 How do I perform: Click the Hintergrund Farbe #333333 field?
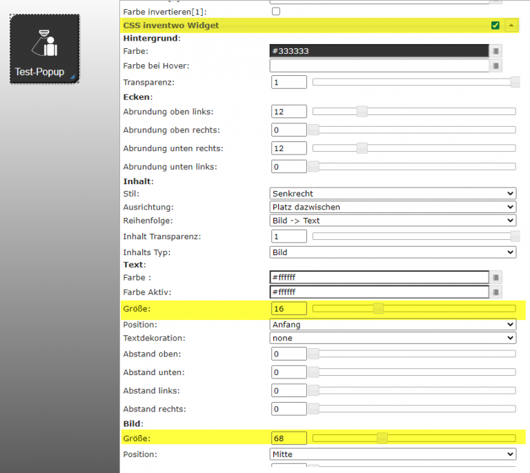pyautogui.click(x=379, y=50)
